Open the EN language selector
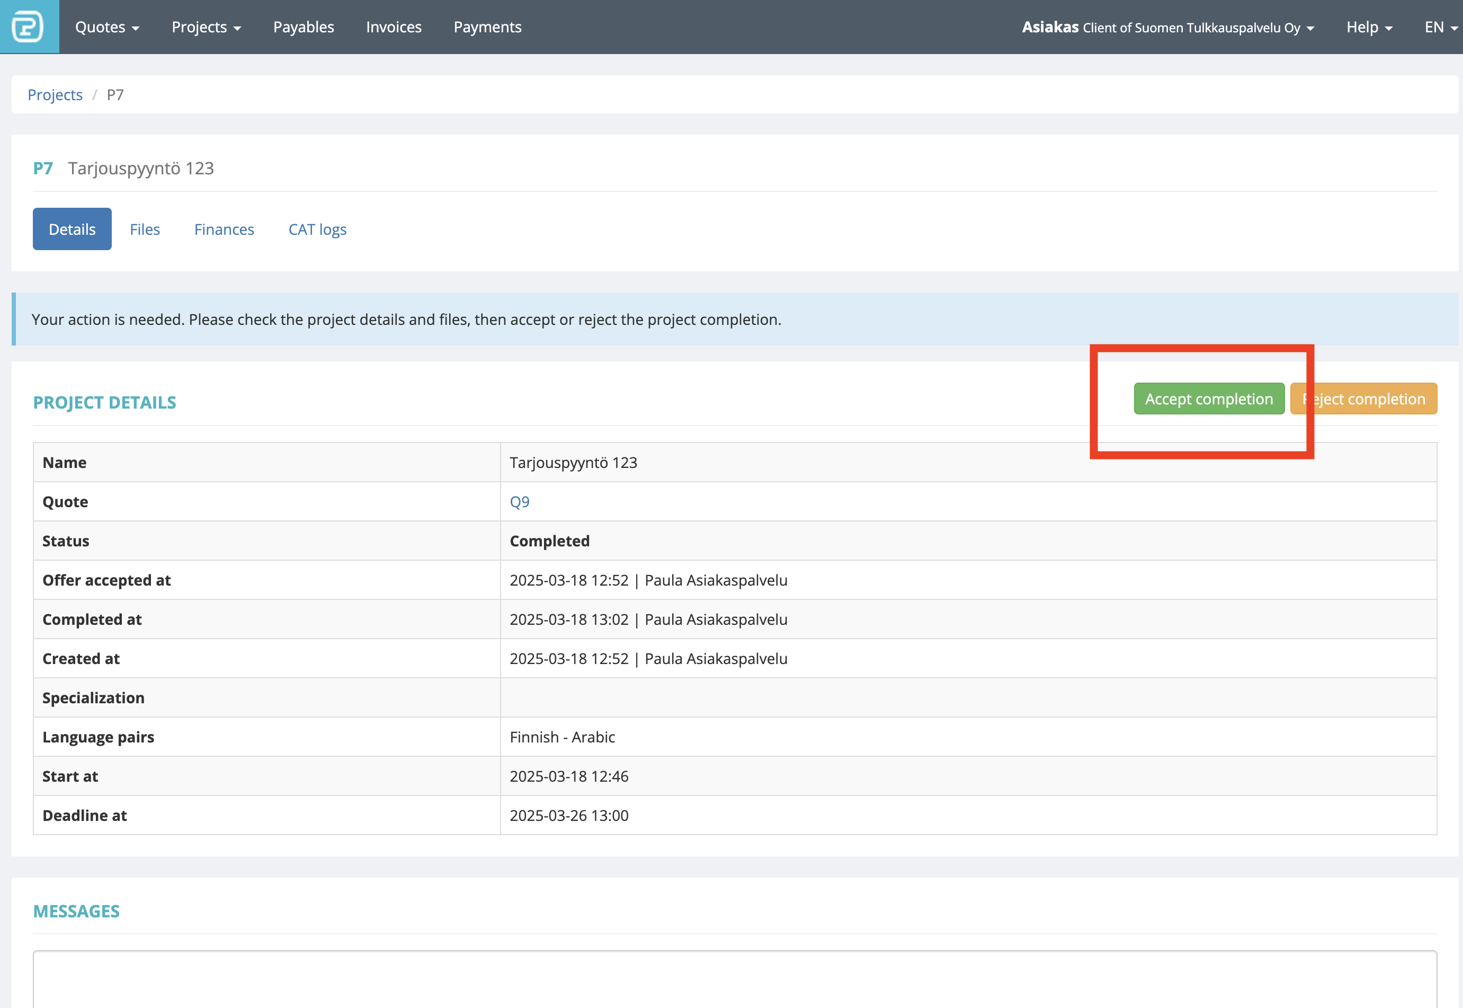 click(x=1441, y=27)
